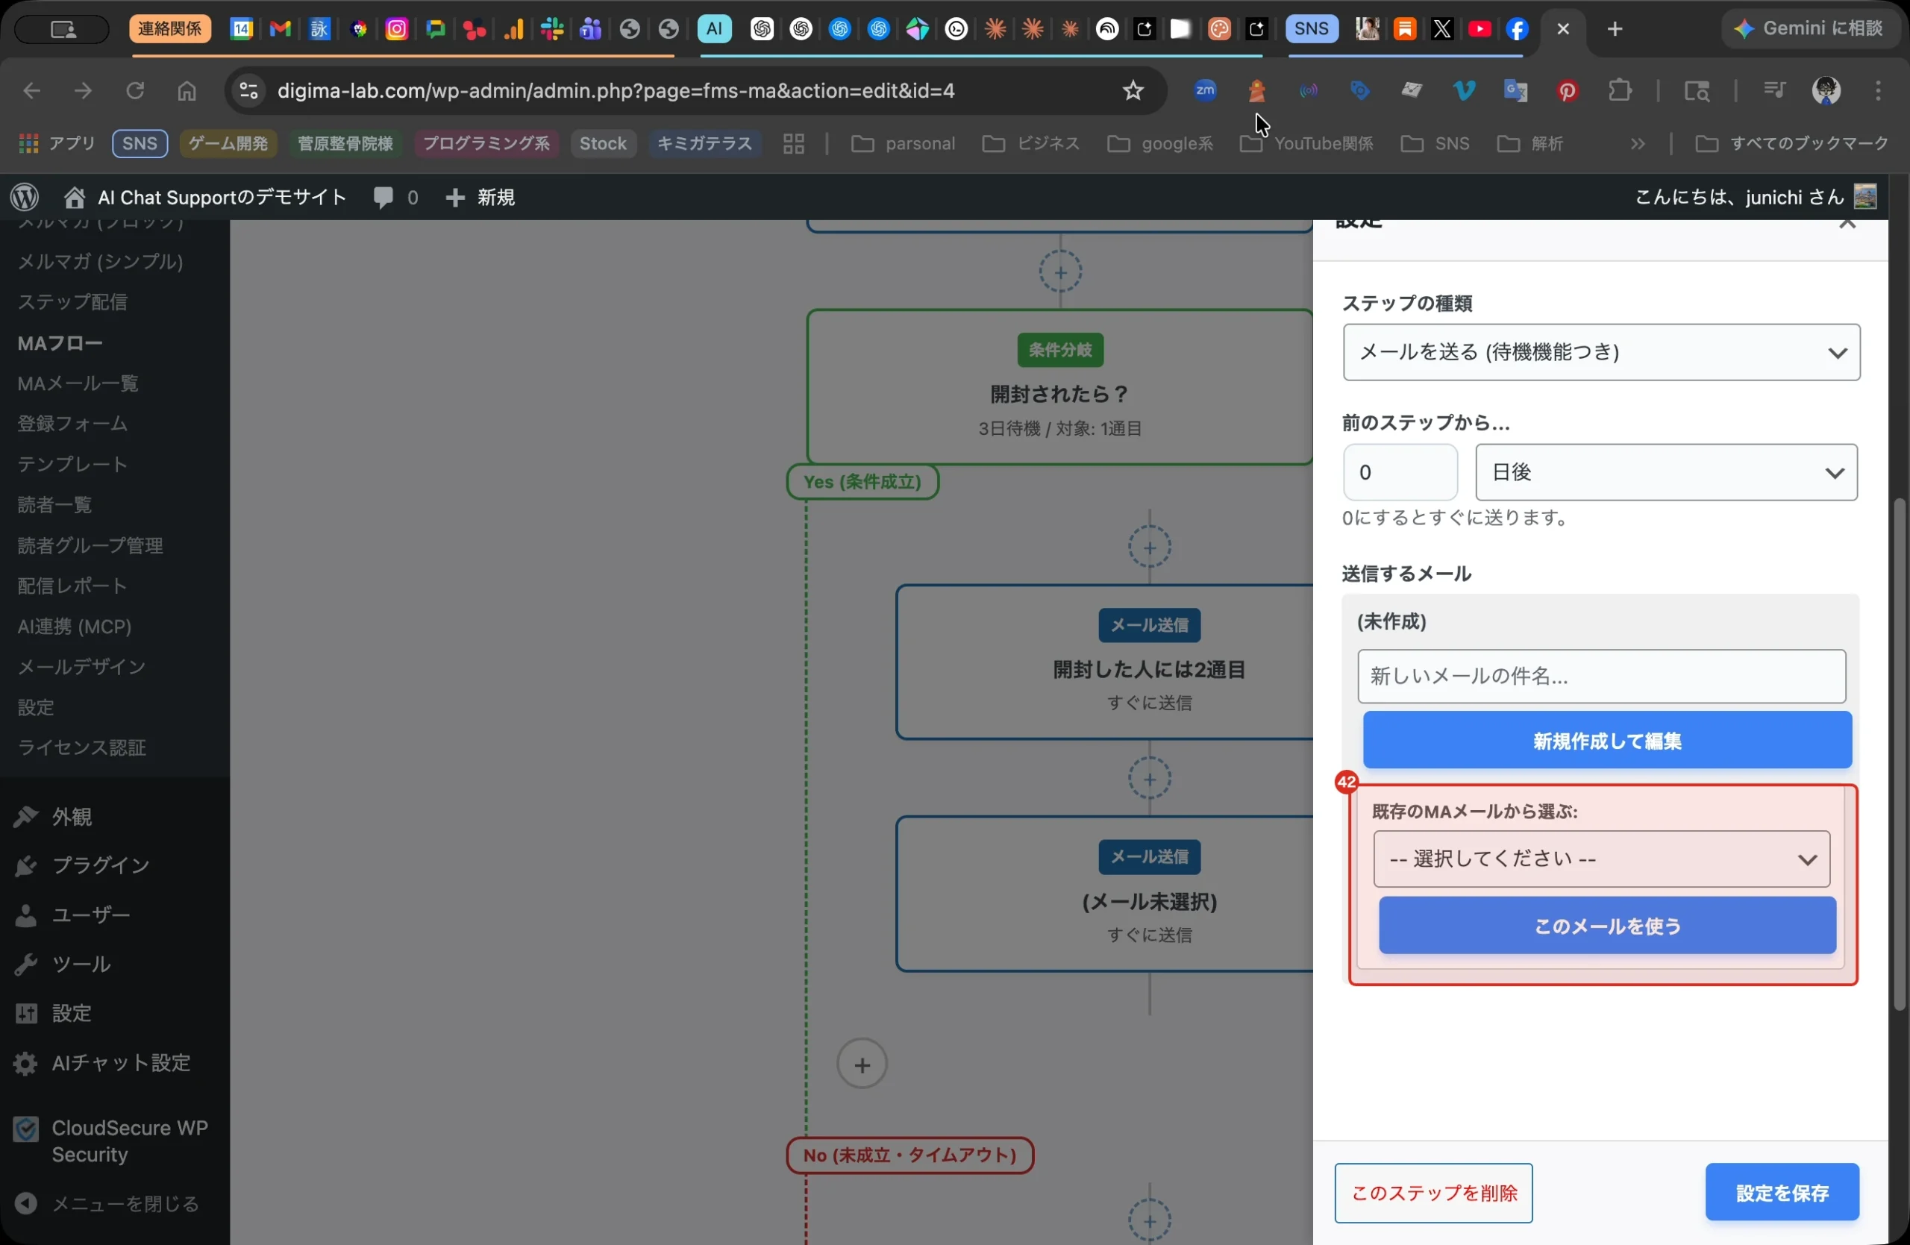Select the (メール未選択) step card
This screenshot has width=1910, height=1245.
tap(1104, 894)
